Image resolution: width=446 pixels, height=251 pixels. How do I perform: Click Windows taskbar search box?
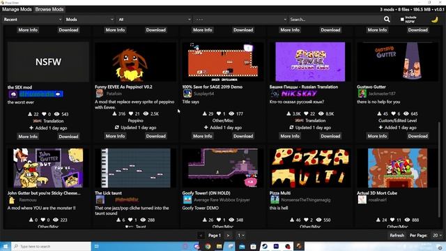[x=51, y=246]
